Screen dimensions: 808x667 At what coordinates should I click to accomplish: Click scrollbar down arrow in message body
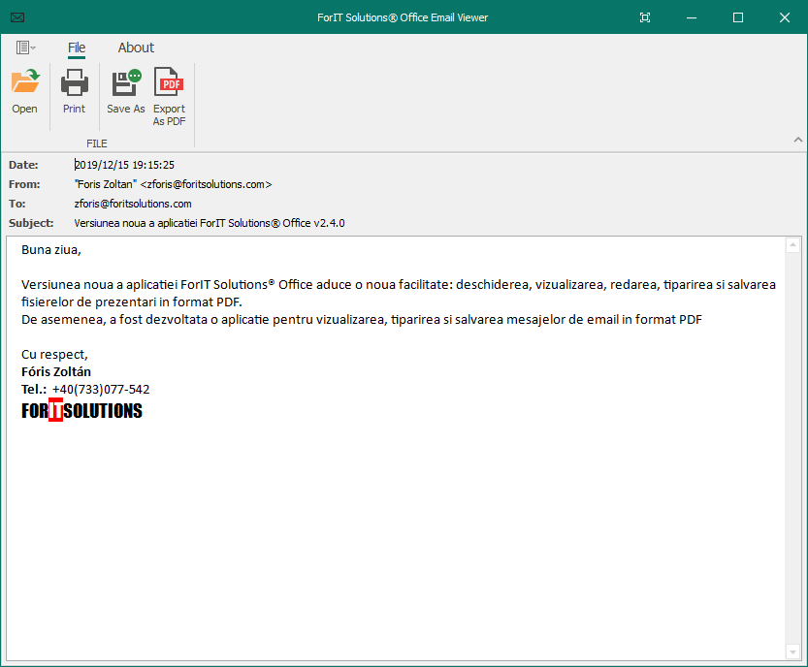pos(792,652)
